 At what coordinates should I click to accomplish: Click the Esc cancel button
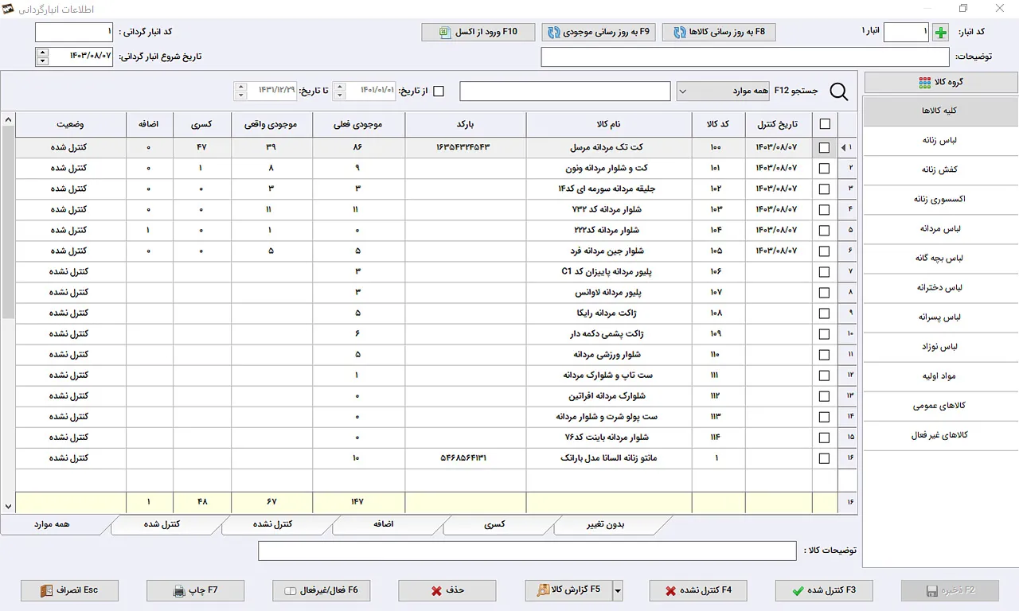(x=70, y=590)
